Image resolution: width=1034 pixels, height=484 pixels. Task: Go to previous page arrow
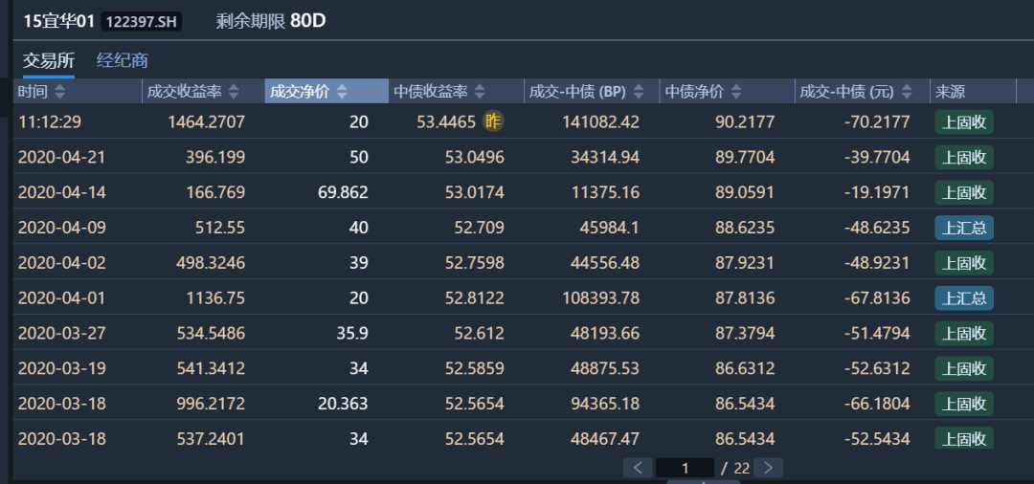point(638,468)
